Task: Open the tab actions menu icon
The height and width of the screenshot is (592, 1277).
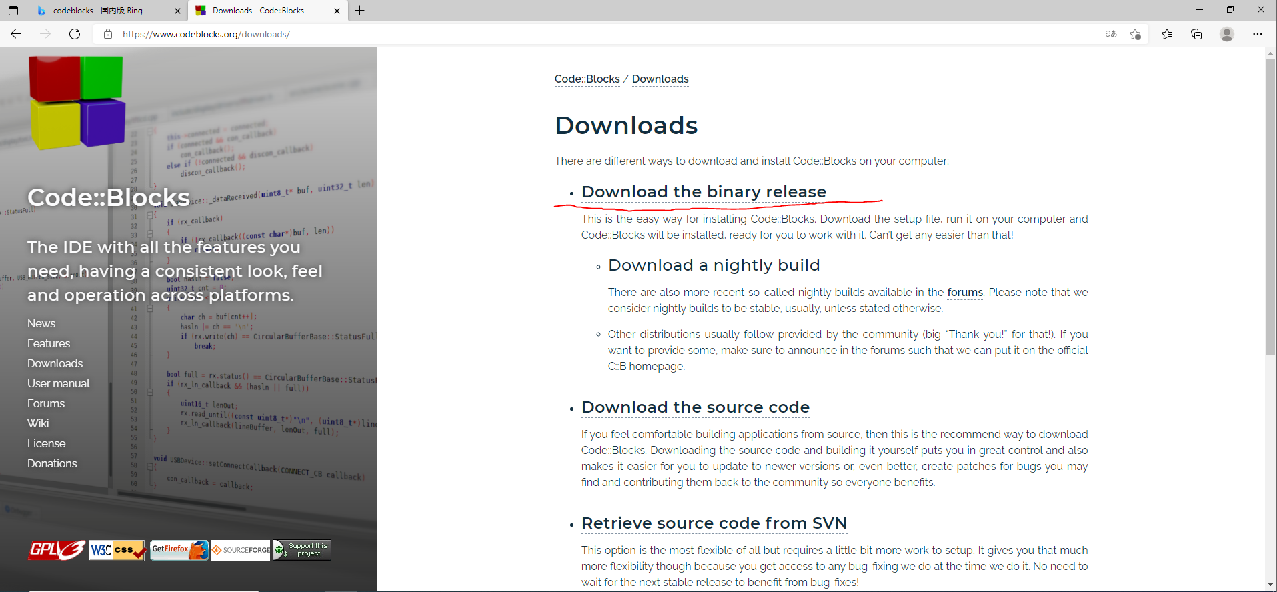Action: tap(13, 11)
